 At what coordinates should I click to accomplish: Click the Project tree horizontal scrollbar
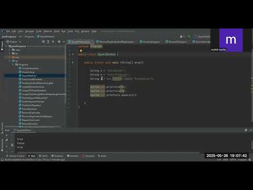(x=32, y=127)
